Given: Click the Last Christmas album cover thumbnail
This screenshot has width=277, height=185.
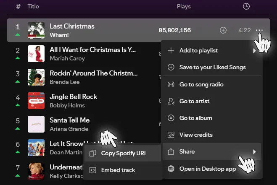Looking at the screenshot, I should (x=36, y=30).
